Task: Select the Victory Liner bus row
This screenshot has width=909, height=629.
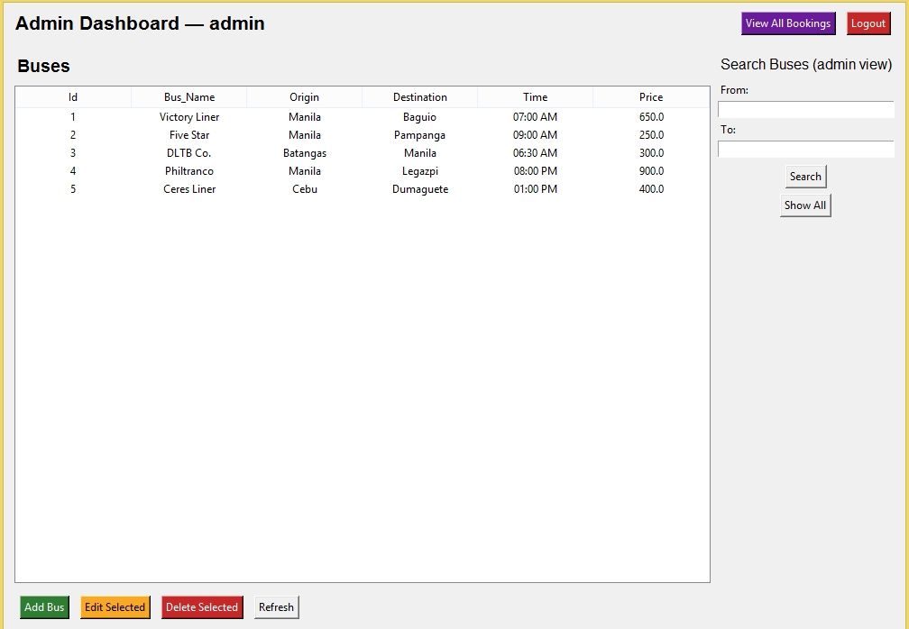Action: [189, 117]
